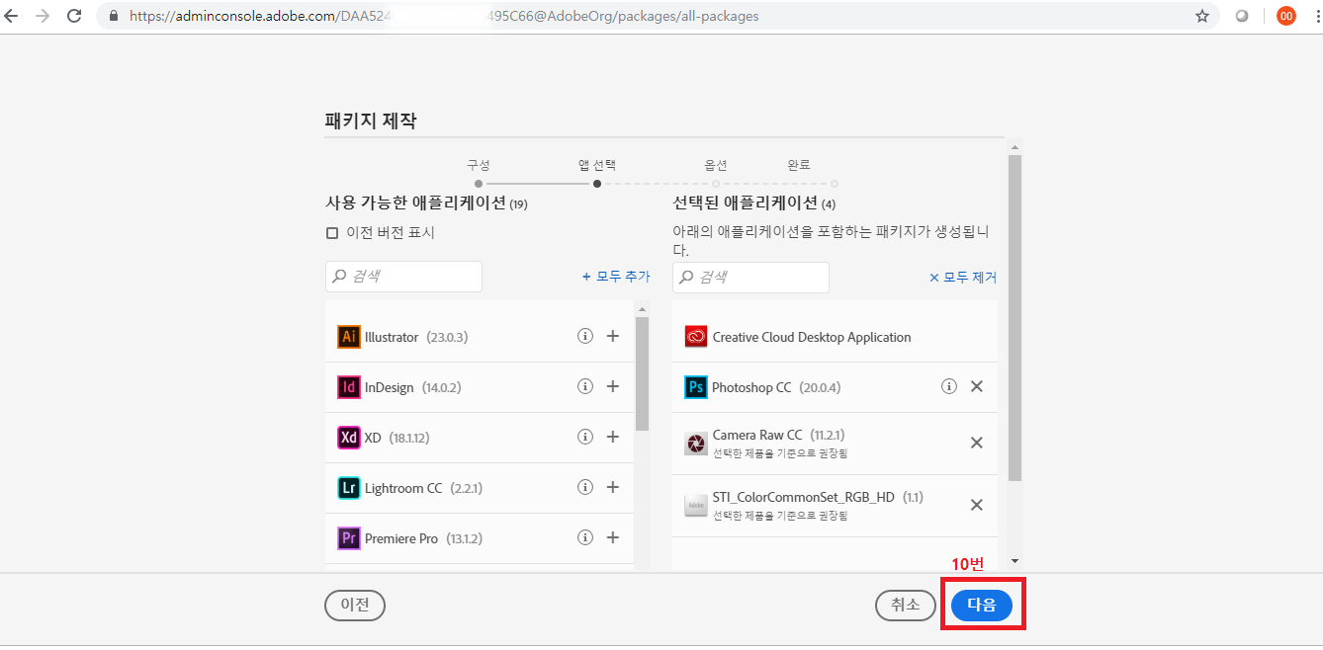
Task: Click the Illustrator (23.0.3) label
Action: point(416,337)
